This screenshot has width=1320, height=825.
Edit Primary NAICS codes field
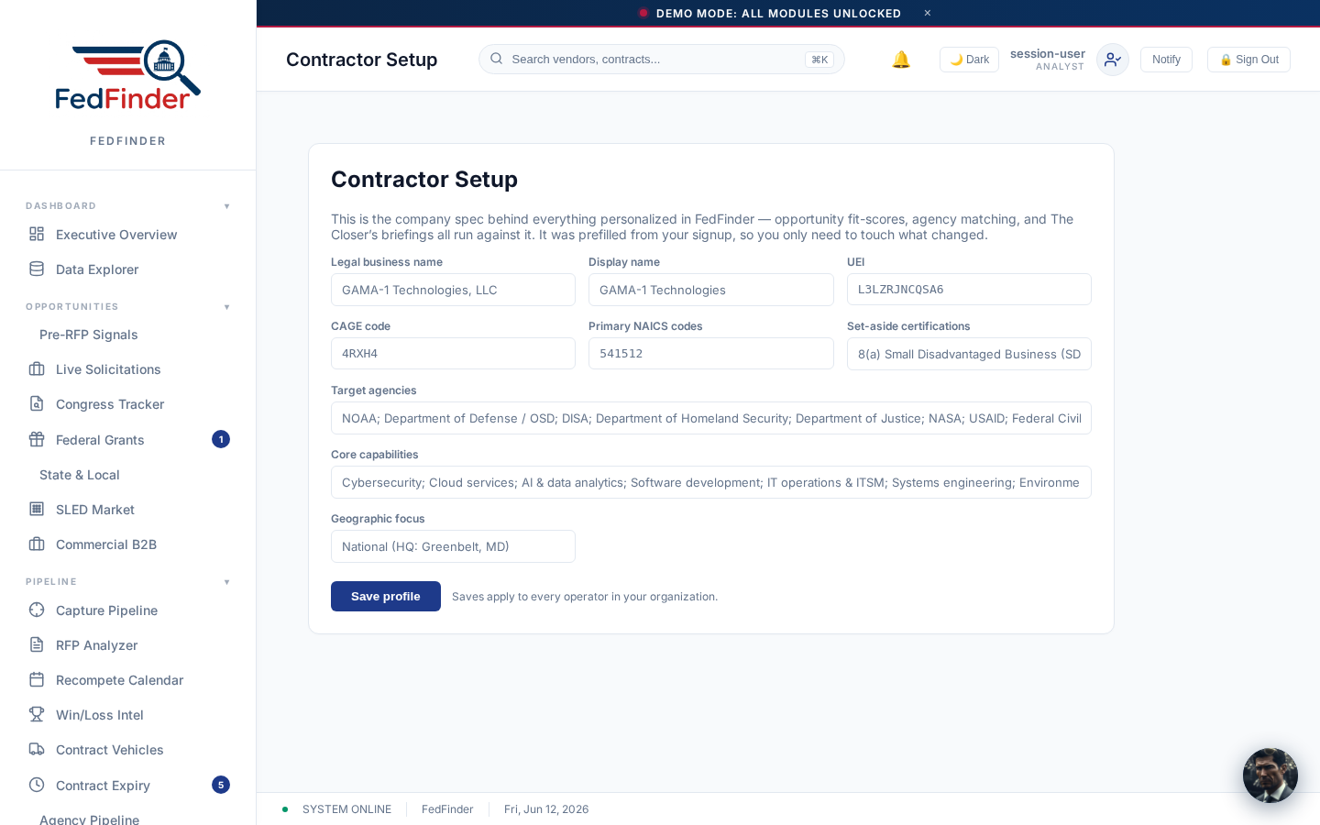[x=710, y=353]
